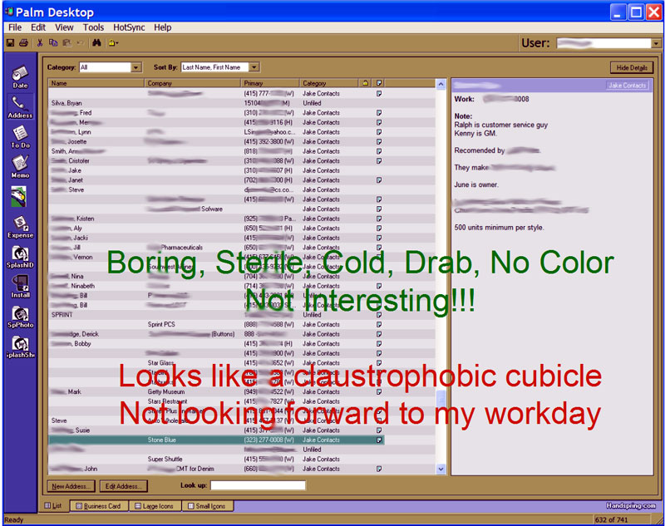Click the Jake Contacts badge in the details pane
Screen dimensions: 665x526
pyautogui.click(x=628, y=86)
